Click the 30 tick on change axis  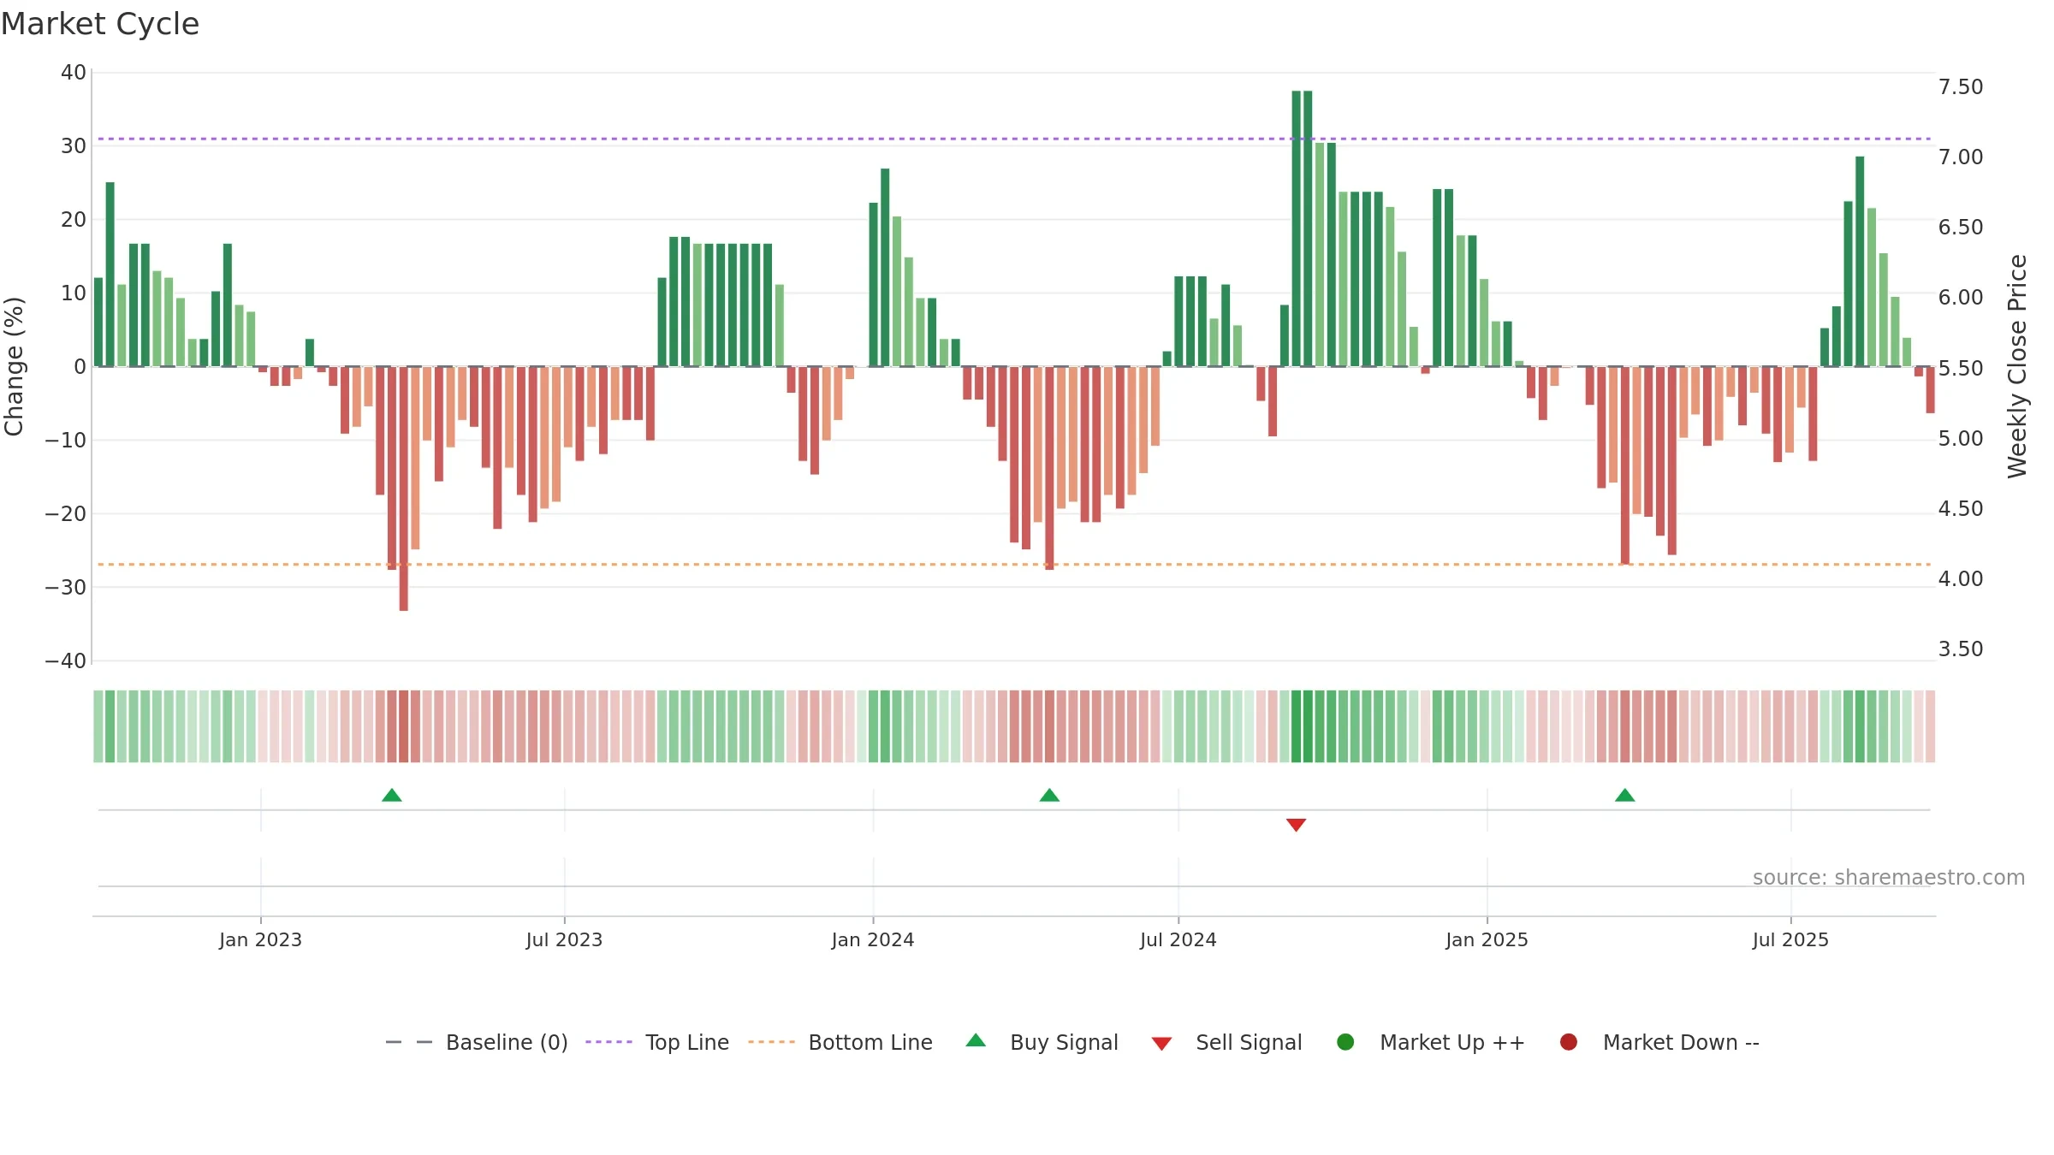[x=74, y=146]
